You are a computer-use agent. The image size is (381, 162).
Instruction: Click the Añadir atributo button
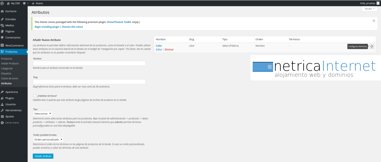click(x=43, y=156)
